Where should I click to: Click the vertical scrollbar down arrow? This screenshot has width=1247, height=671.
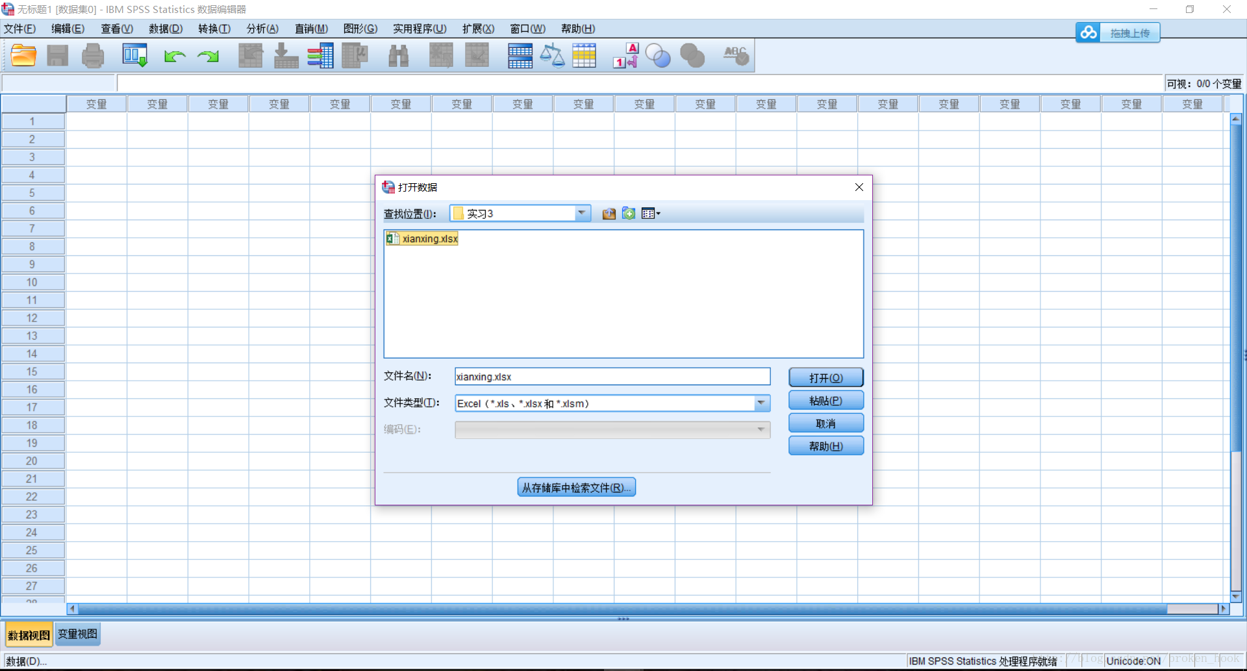click(x=1236, y=596)
